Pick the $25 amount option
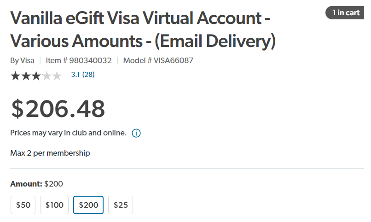This screenshot has width=371, height=222. (121, 205)
